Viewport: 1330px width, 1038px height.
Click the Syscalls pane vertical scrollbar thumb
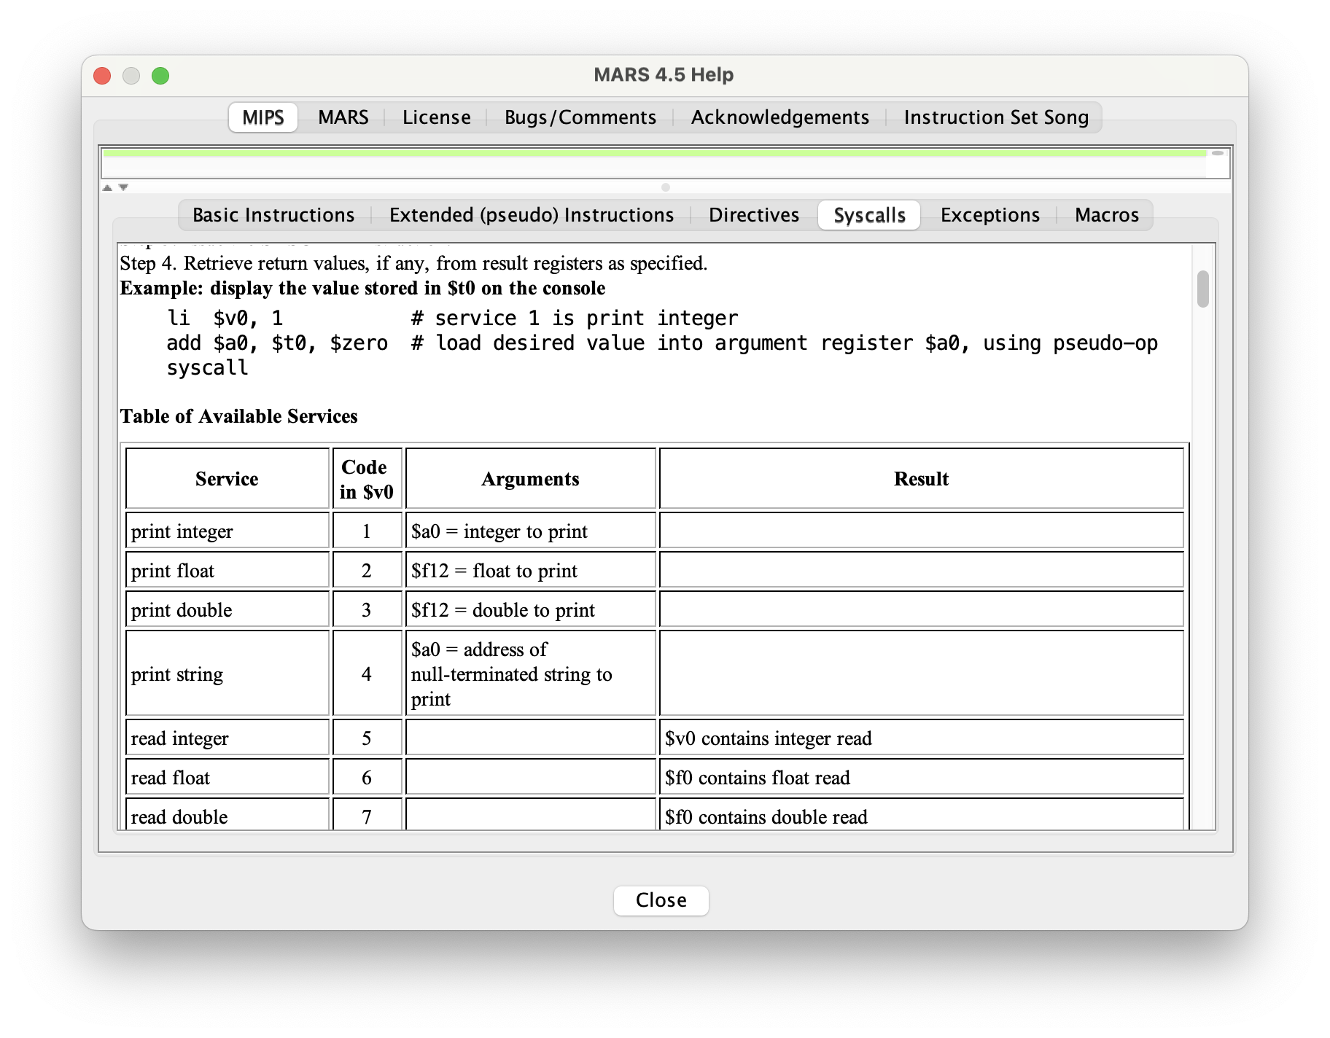coord(1203,289)
